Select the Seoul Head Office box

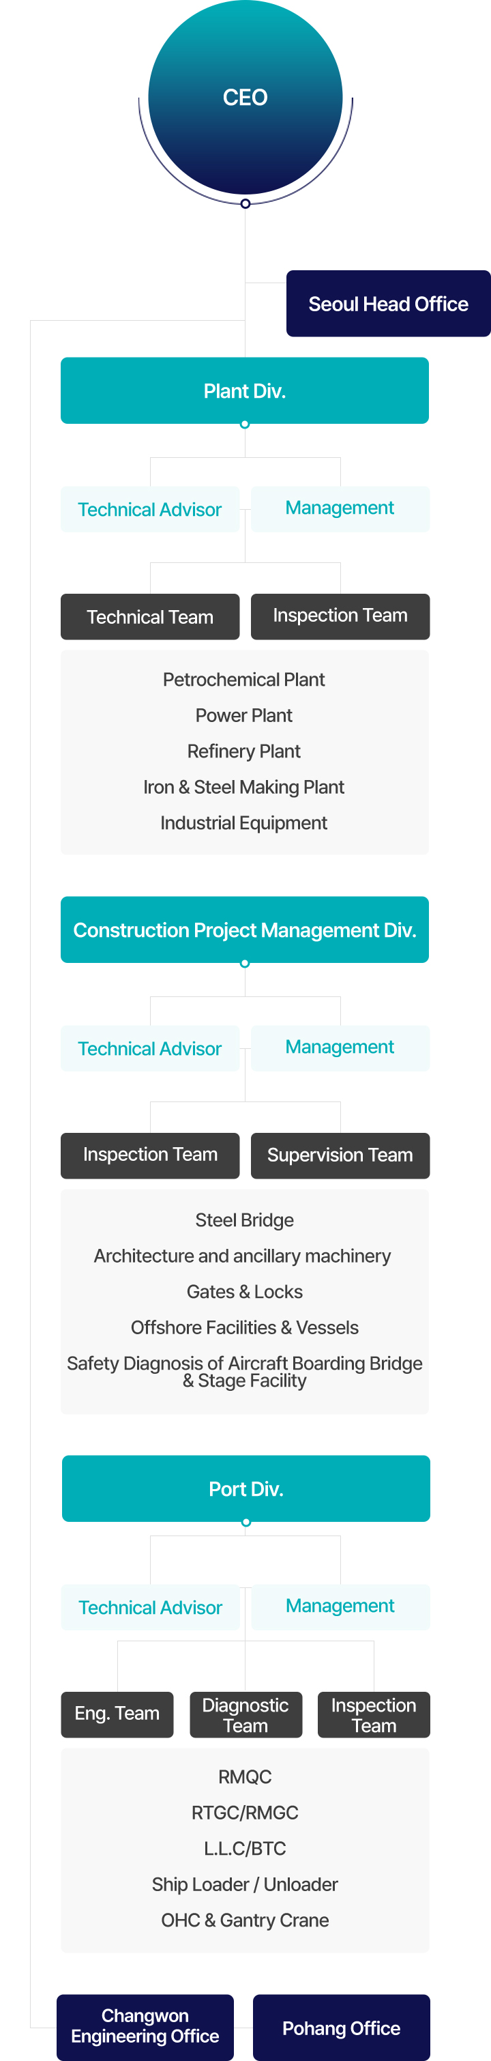389,303
